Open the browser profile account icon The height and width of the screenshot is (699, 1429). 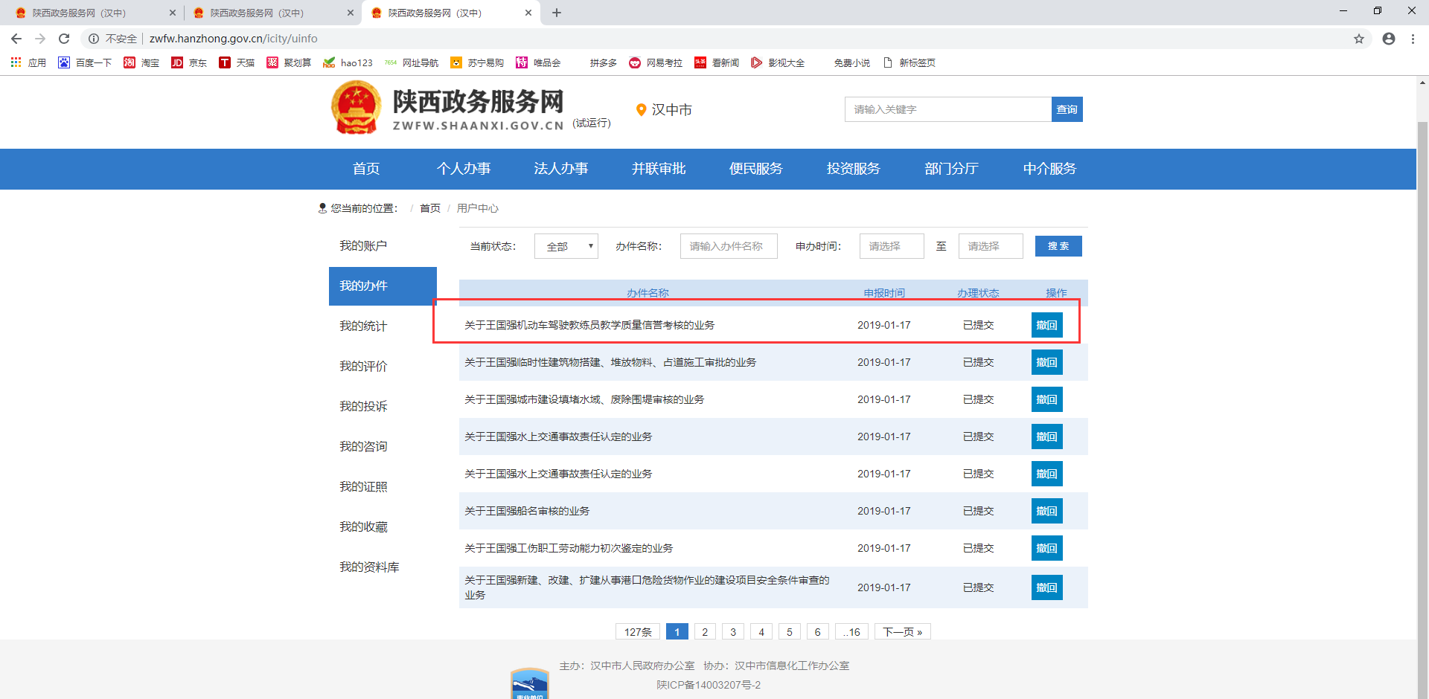[1388, 39]
